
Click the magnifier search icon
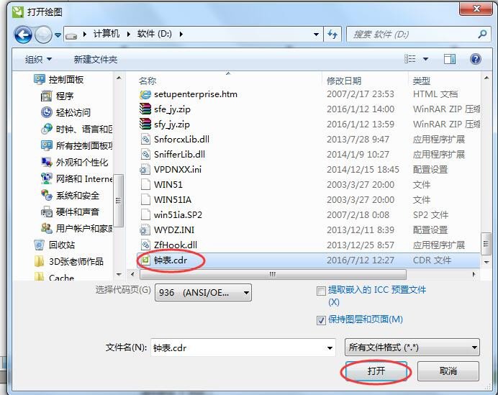(482, 34)
